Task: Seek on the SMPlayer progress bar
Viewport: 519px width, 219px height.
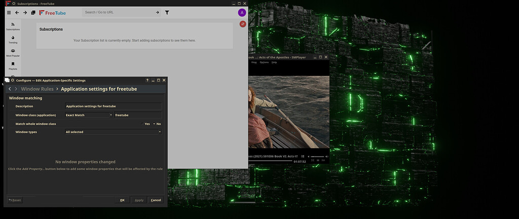Action: [270, 161]
